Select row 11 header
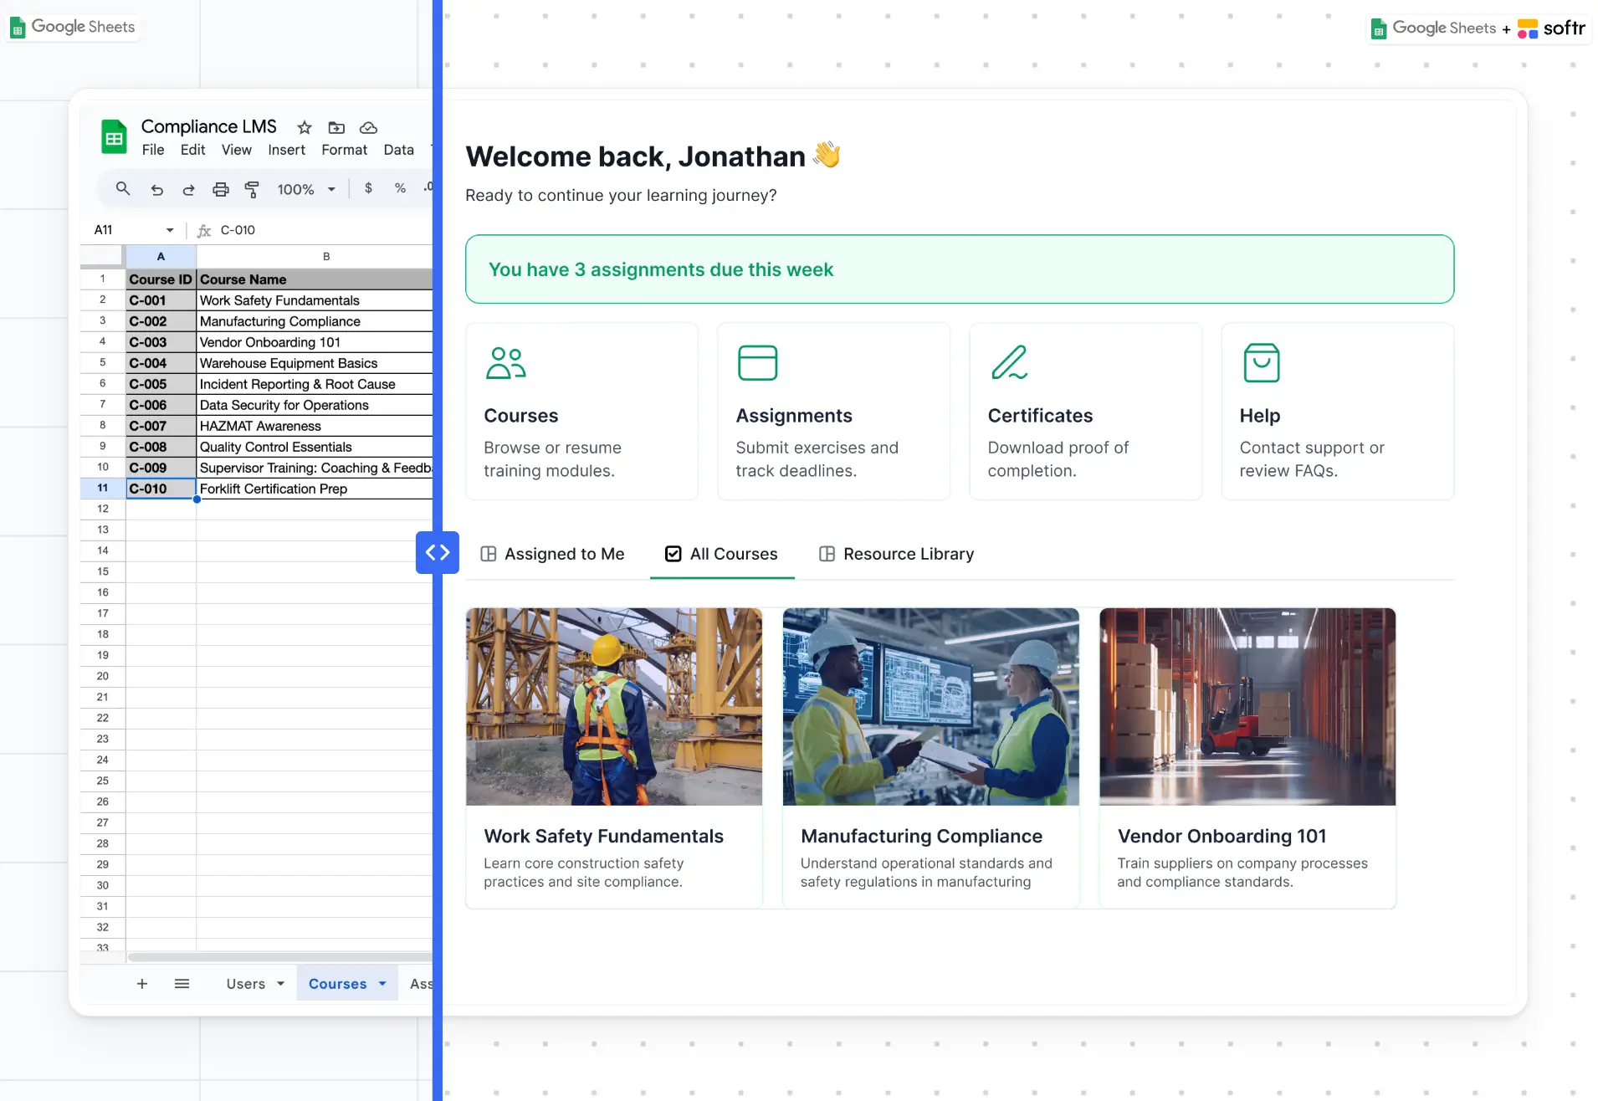This screenshot has height=1101, width=1598. [x=102, y=488]
